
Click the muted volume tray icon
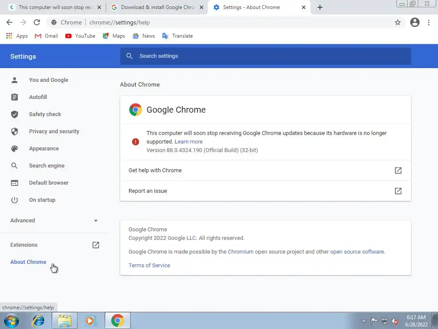pos(395,321)
